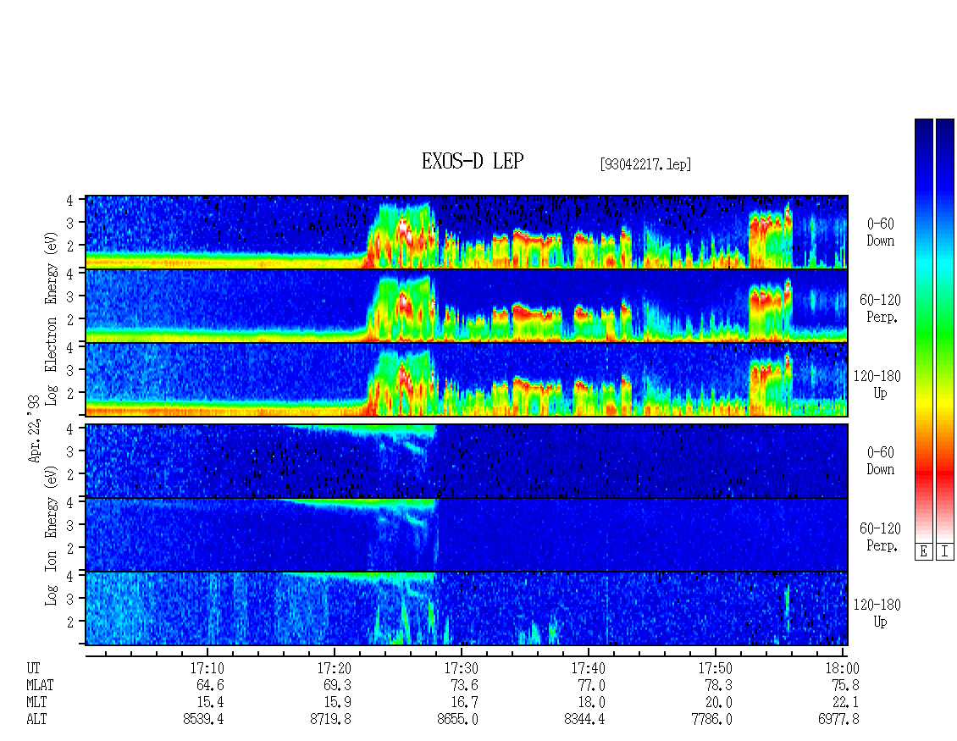Click the ion color scale bar above I
Image resolution: width=957 pixels, height=741 pixels.
(x=945, y=330)
